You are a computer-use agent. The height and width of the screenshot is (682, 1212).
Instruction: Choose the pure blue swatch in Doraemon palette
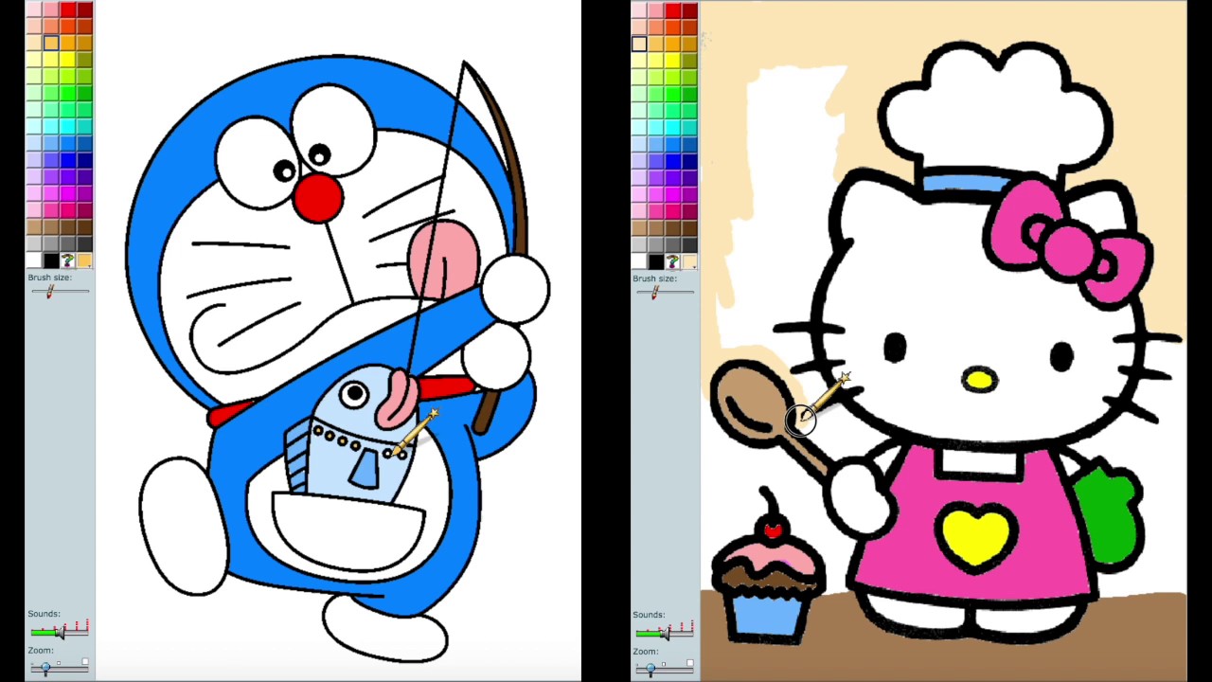coord(67,159)
